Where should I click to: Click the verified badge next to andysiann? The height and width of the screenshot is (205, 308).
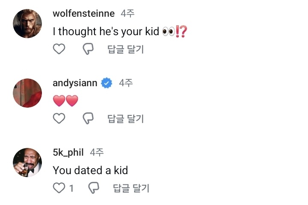pyautogui.click(x=107, y=83)
